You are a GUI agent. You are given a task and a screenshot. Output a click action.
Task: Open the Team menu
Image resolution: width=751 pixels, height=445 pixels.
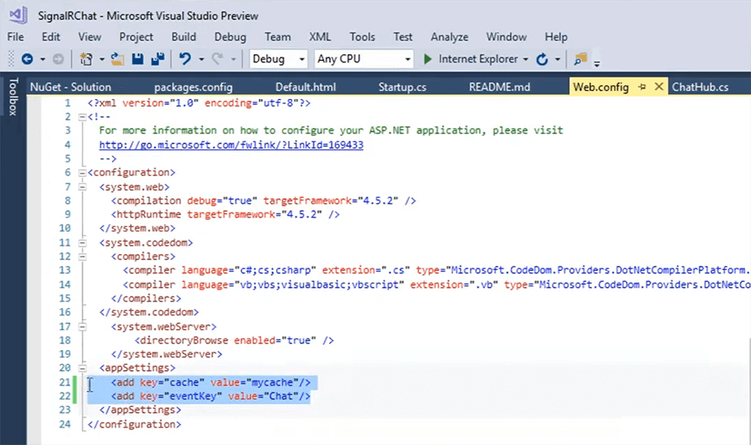tap(277, 37)
